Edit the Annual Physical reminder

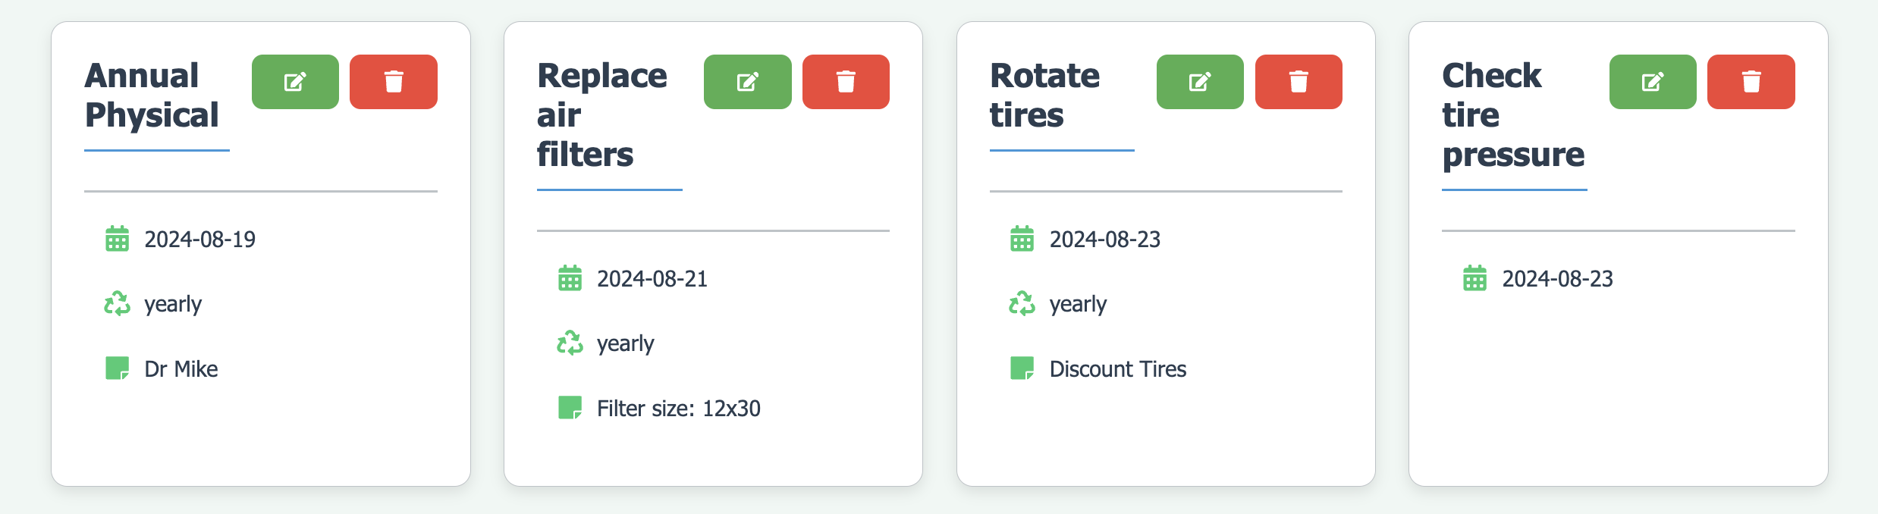[x=295, y=82]
